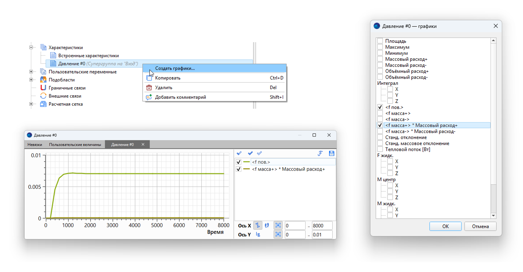The width and height of the screenshot is (523, 272).
Task: Enable the Площадь checkbox
Action: tap(380, 41)
